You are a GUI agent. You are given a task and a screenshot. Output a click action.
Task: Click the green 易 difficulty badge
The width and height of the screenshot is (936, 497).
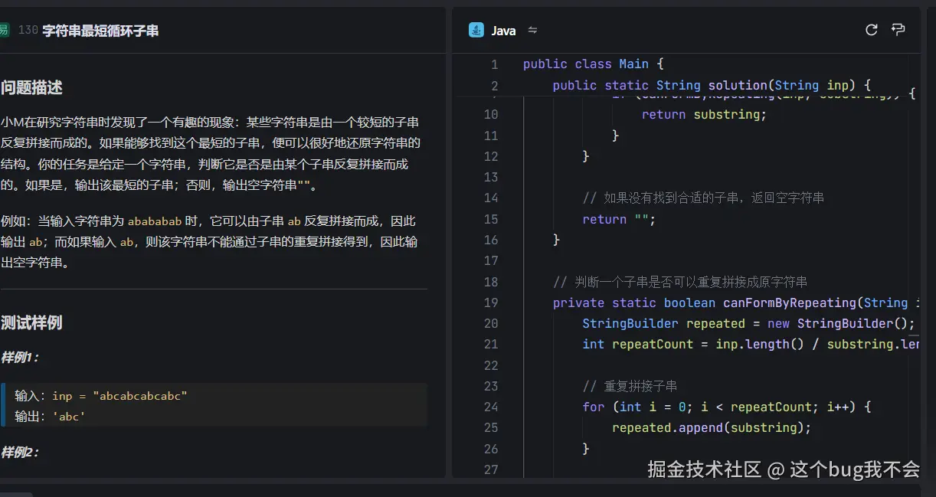5,29
